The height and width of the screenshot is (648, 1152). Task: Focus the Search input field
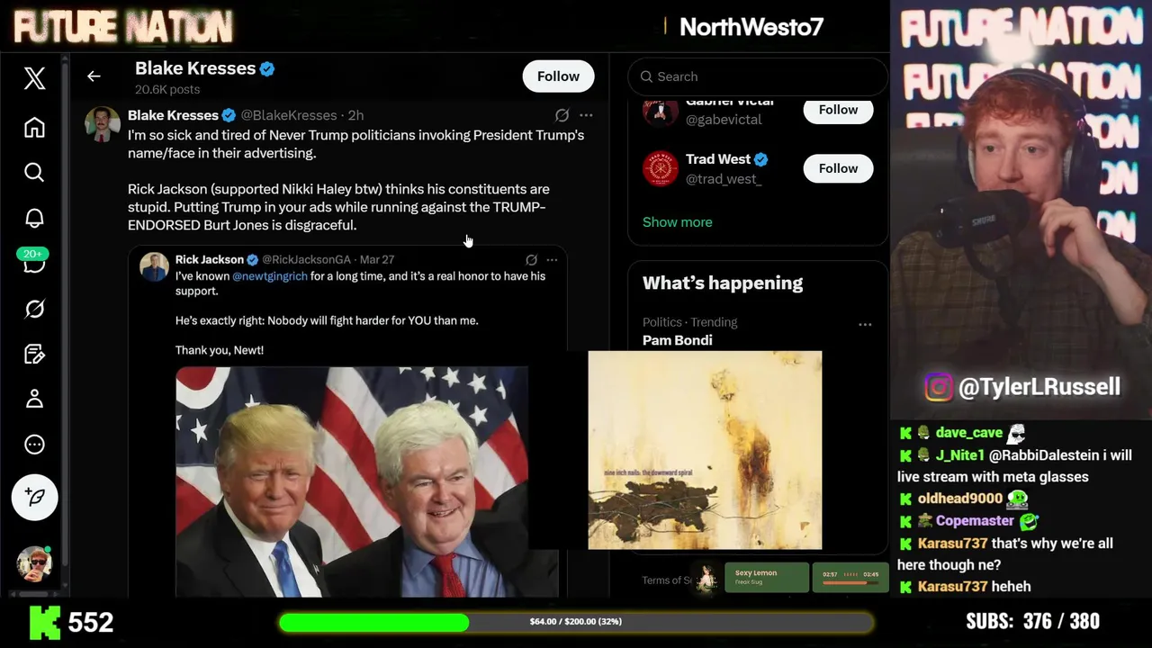(758, 76)
